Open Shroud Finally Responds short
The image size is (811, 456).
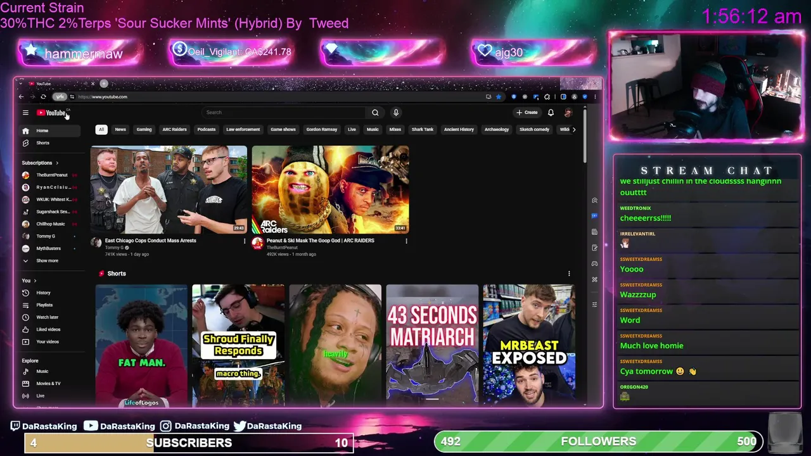click(x=238, y=345)
